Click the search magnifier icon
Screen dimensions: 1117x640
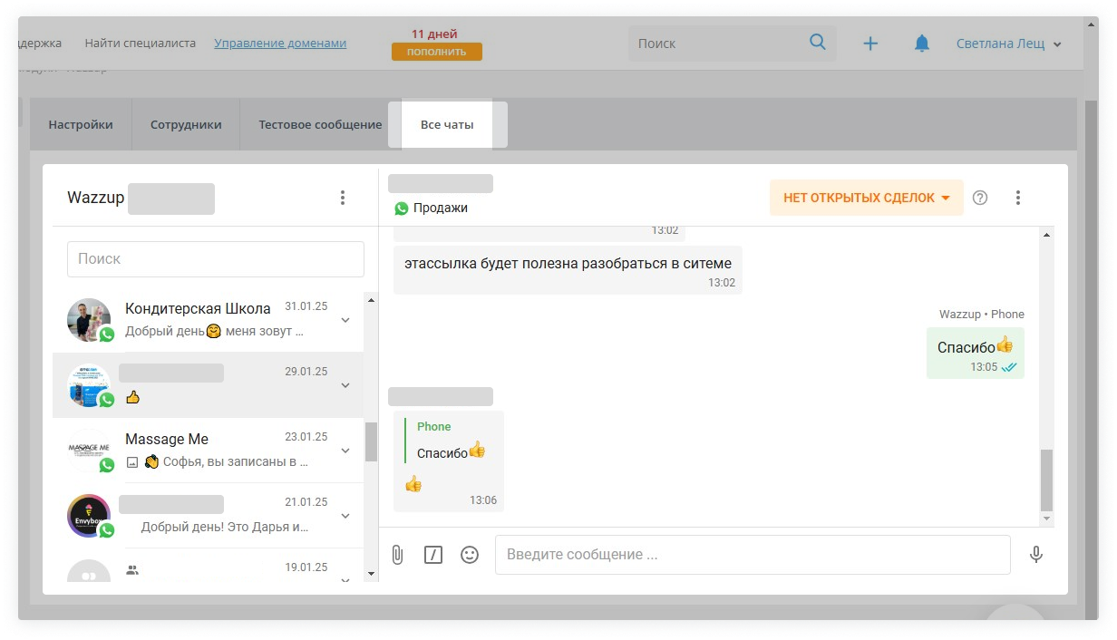[818, 43]
